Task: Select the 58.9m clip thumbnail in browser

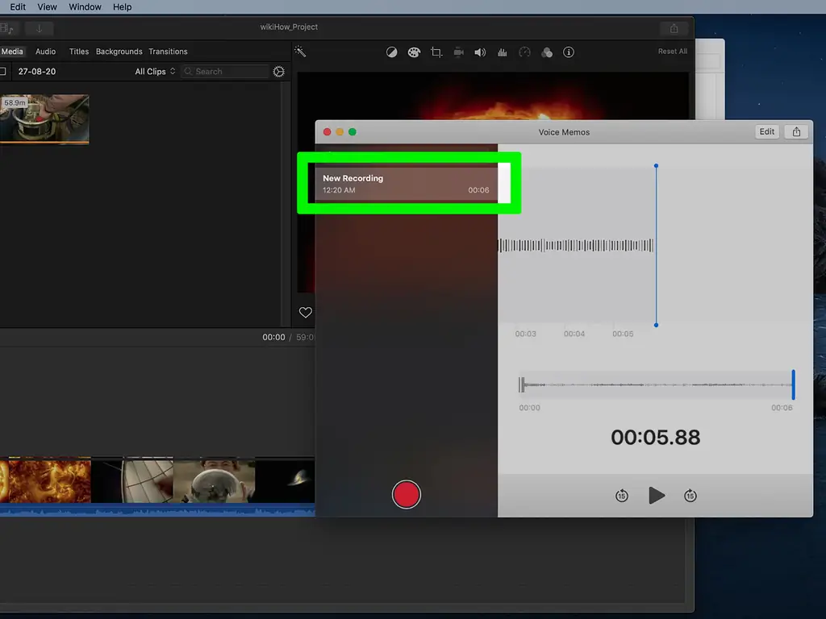Action: [44, 119]
